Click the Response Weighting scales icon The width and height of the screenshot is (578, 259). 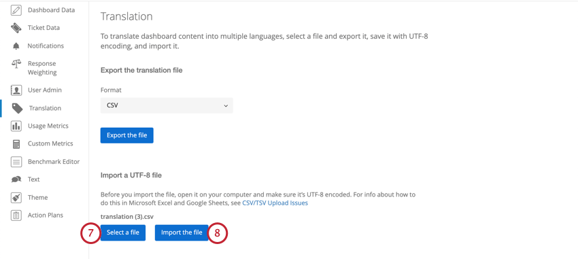[x=16, y=63]
